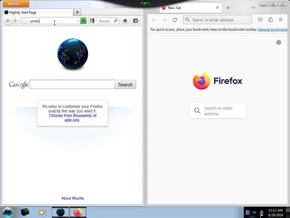This screenshot has width=290, height=218.
Task: Click the List all tabs arrow in Nightly
Action: [140, 12]
